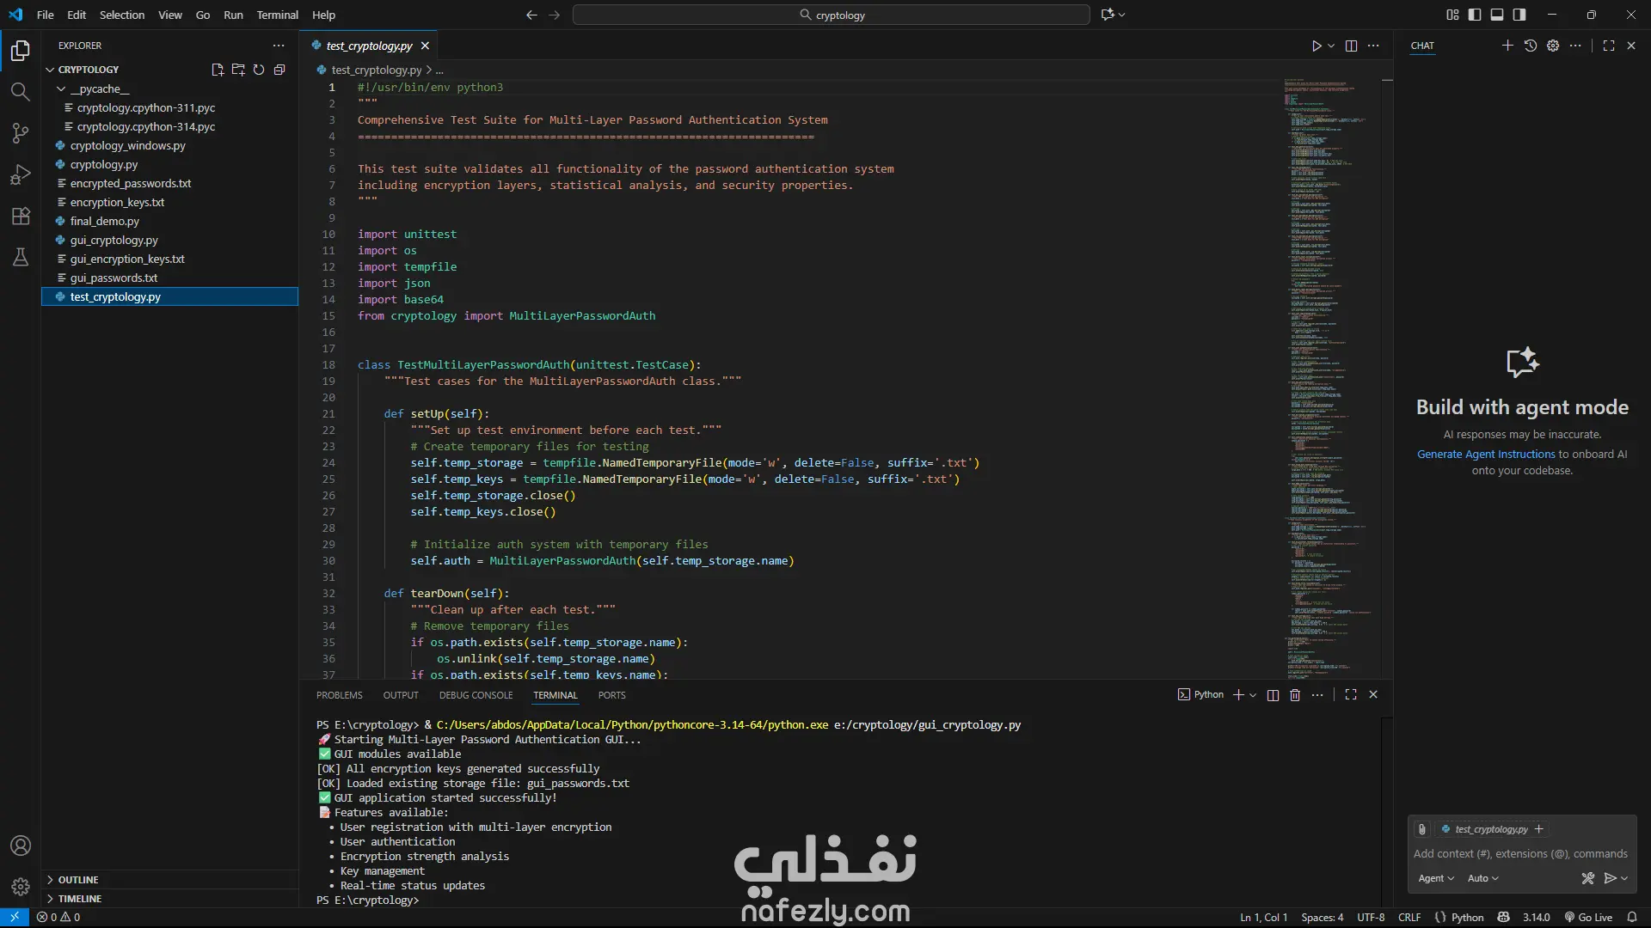
Task: Open the Extensions view
Action: (x=21, y=216)
